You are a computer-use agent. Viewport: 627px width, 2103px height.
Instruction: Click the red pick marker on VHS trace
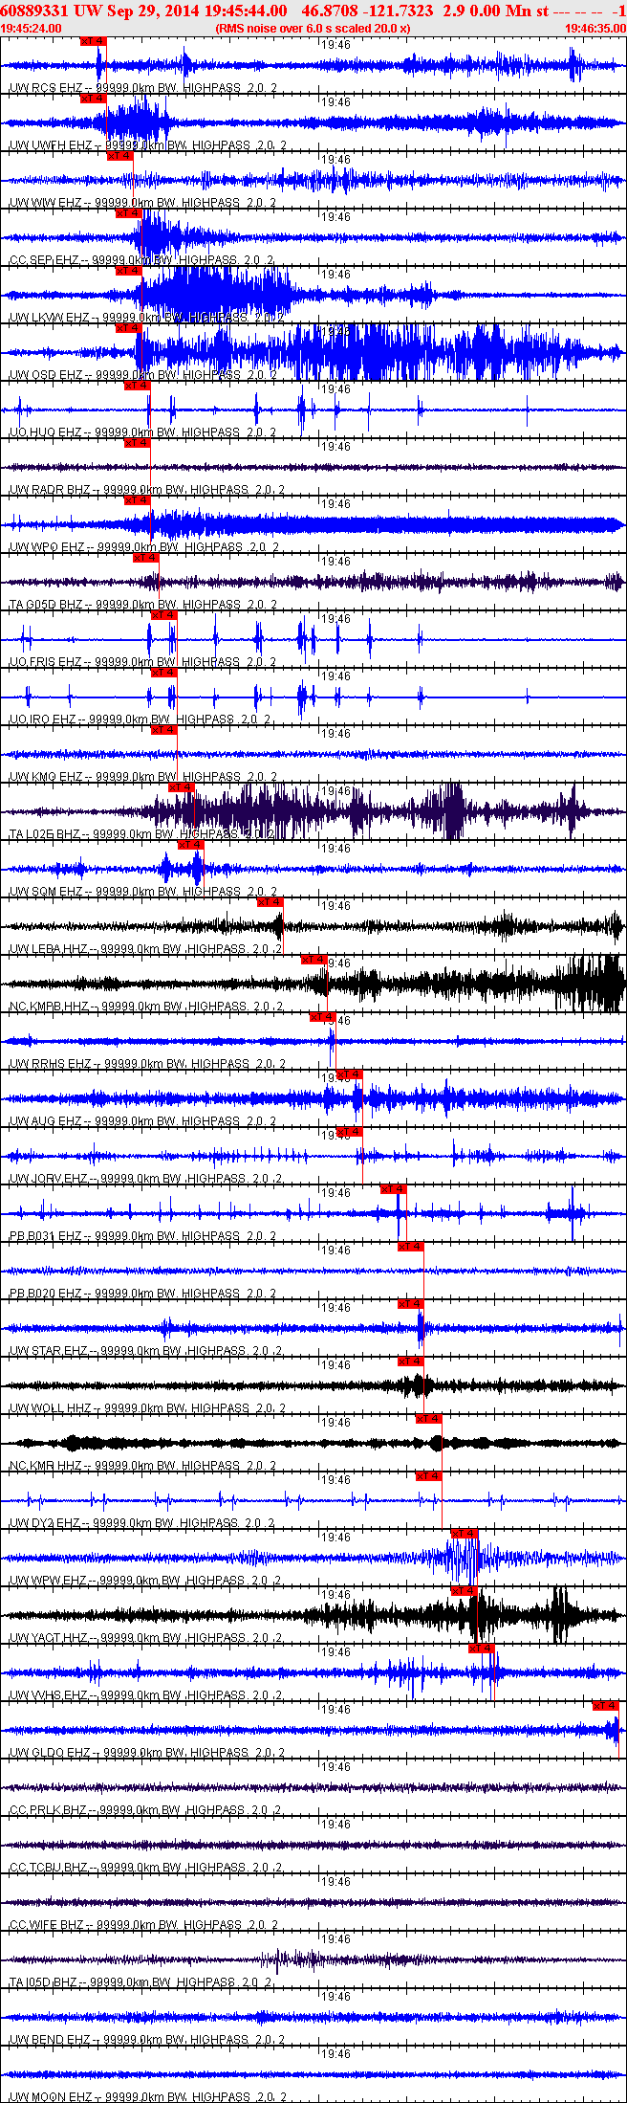(481, 1649)
